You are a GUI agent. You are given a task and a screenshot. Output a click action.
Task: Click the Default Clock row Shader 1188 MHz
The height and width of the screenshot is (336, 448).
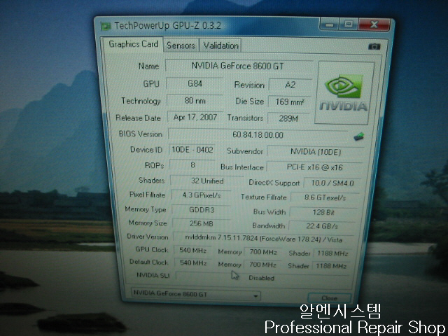(x=331, y=266)
